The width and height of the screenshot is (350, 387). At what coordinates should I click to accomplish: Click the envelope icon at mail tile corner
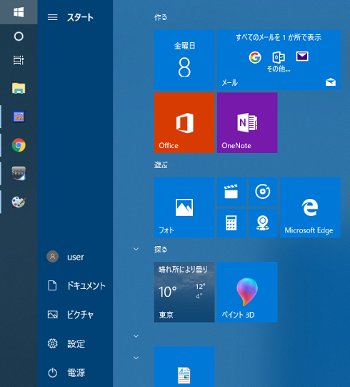click(x=331, y=82)
